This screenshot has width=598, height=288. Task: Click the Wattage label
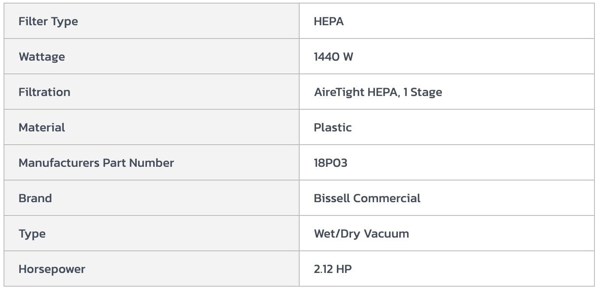click(x=42, y=57)
